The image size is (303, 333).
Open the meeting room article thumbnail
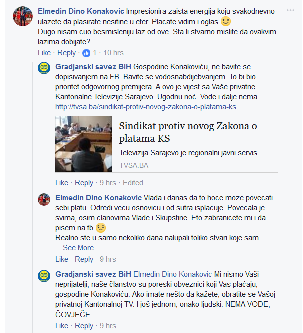point(84,144)
